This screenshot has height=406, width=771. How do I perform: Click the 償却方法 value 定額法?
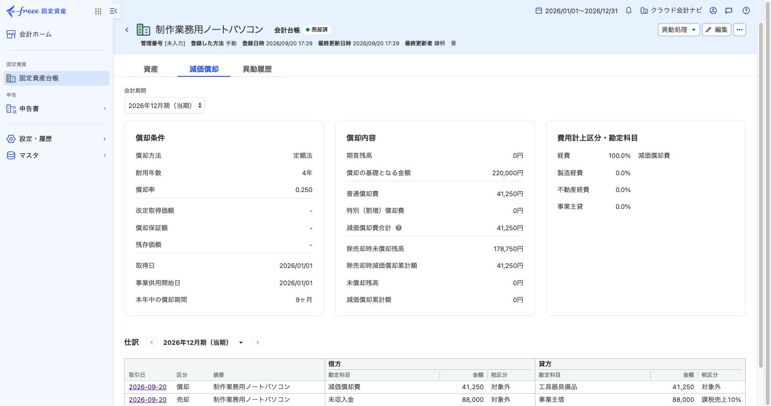tap(303, 155)
